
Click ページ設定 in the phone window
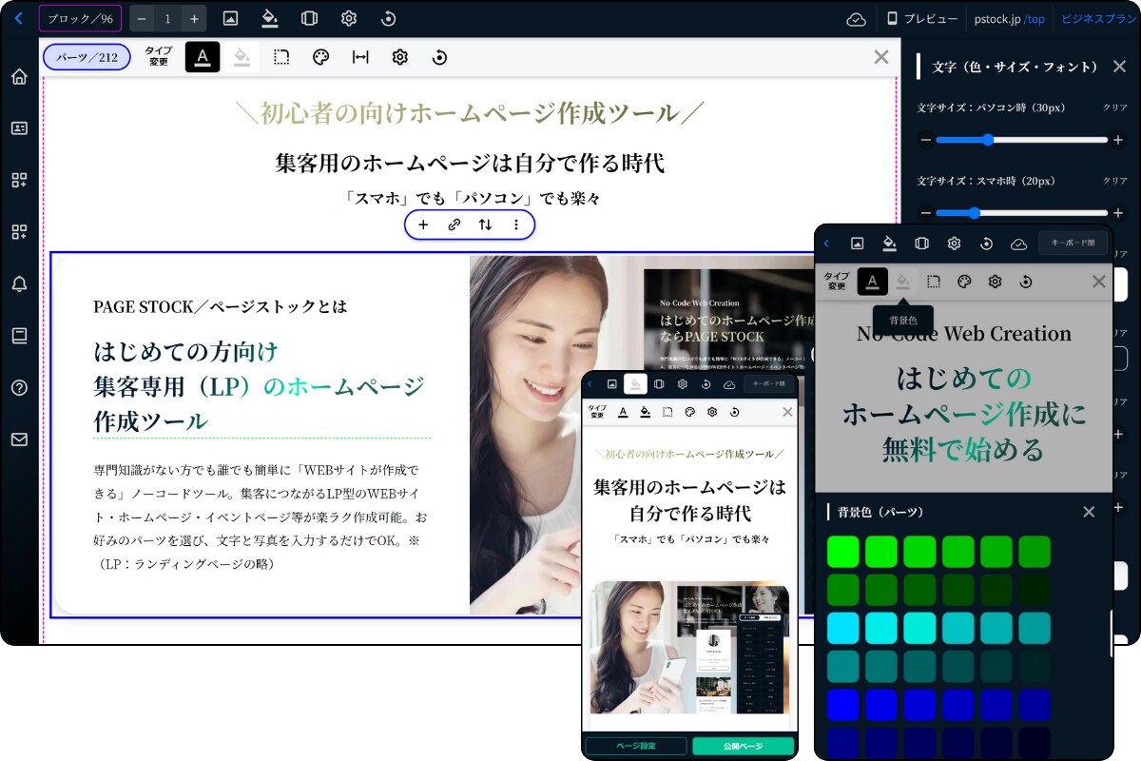[x=636, y=746]
